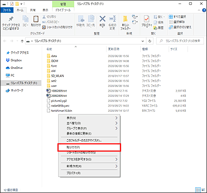207x193 pixels.
Task: Click the search box for removable disk
Action: [x=180, y=41]
